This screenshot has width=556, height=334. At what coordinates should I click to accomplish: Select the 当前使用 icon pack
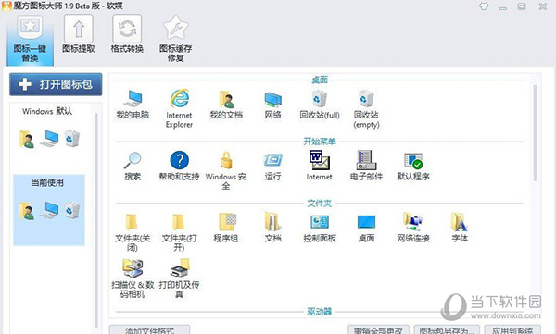[49, 210]
